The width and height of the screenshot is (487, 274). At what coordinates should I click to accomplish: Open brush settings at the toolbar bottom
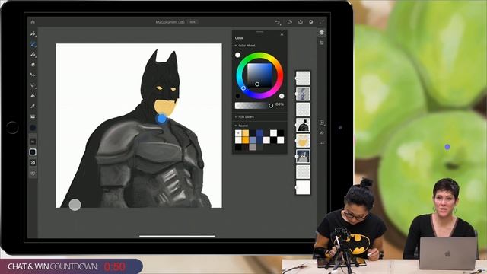pyautogui.click(x=33, y=174)
